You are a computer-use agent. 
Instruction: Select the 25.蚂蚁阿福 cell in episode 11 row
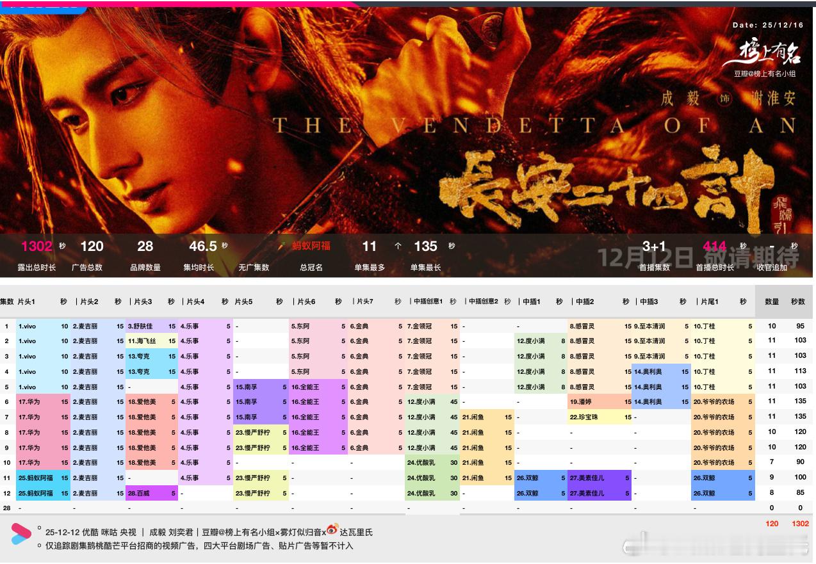pyautogui.click(x=44, y=478)
